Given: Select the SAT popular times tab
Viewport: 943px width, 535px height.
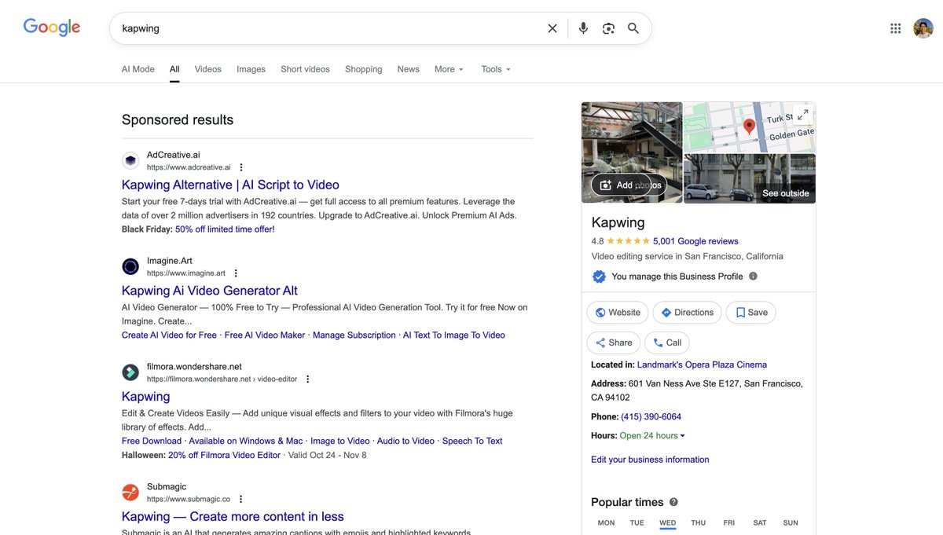Looking at the screenshot, I should [760, 523].
